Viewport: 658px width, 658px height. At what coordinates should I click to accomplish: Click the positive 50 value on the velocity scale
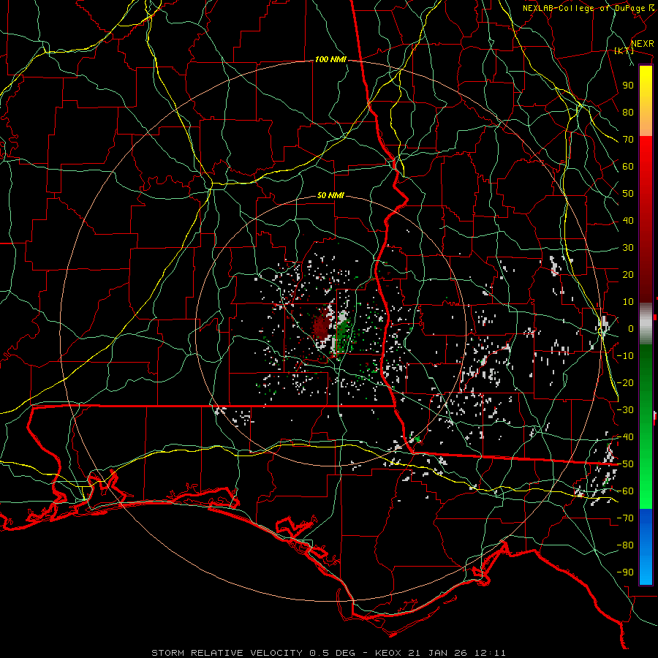click(x=628, y=194)
